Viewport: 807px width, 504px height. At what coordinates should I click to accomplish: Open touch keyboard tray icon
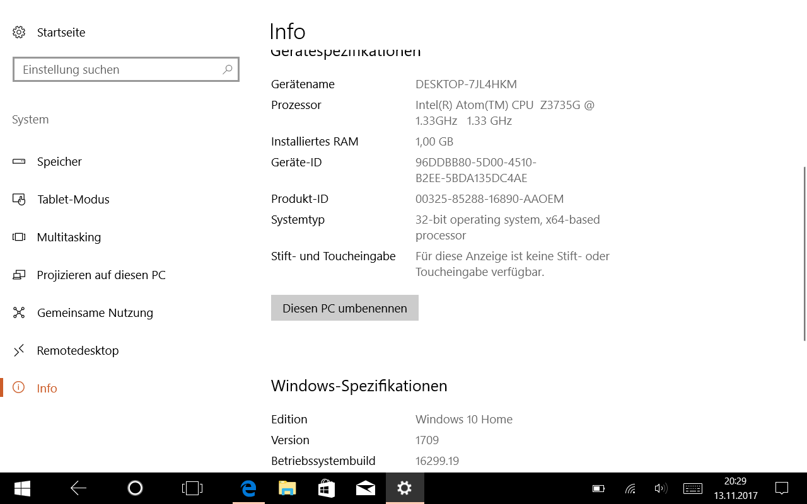693,488
